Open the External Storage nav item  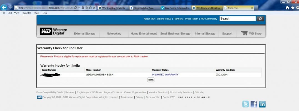coord(84,34)
